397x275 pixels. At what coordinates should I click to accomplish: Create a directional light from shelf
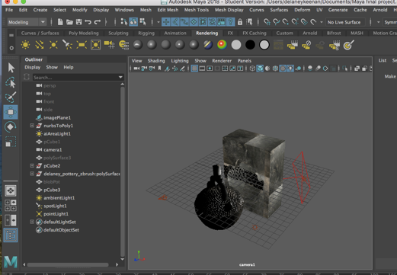(x=40, y=45)
